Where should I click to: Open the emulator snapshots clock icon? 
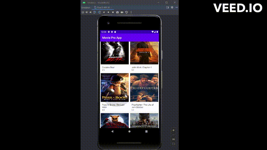[x=126, y=12]
